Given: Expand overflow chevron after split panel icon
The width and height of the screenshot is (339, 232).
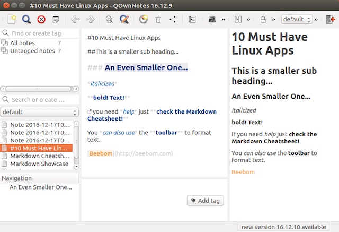Looking at the screenshot, I should point(248,20).
